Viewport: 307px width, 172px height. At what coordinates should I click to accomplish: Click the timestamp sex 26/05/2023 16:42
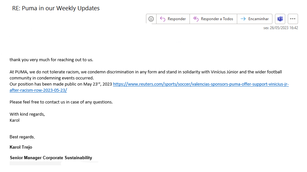tap(280, 28)
